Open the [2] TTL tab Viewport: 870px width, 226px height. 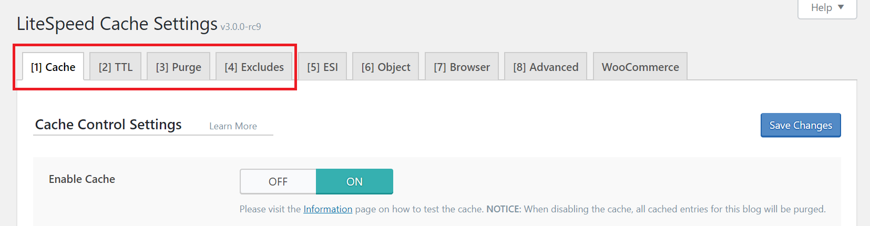click(x=116, y=67)
